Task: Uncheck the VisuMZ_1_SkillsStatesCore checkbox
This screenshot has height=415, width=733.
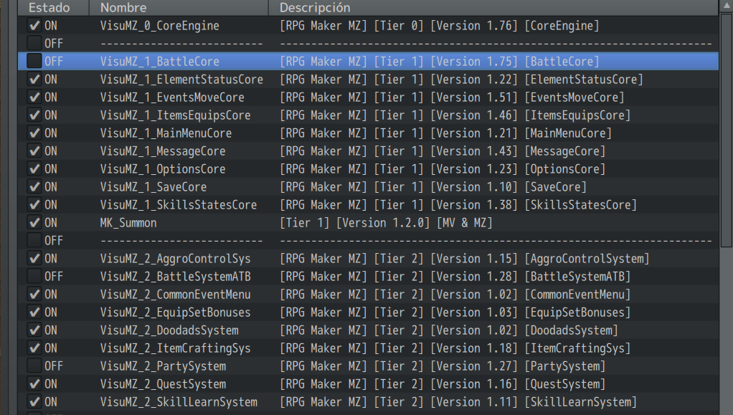Action: (x=34, y=205)
